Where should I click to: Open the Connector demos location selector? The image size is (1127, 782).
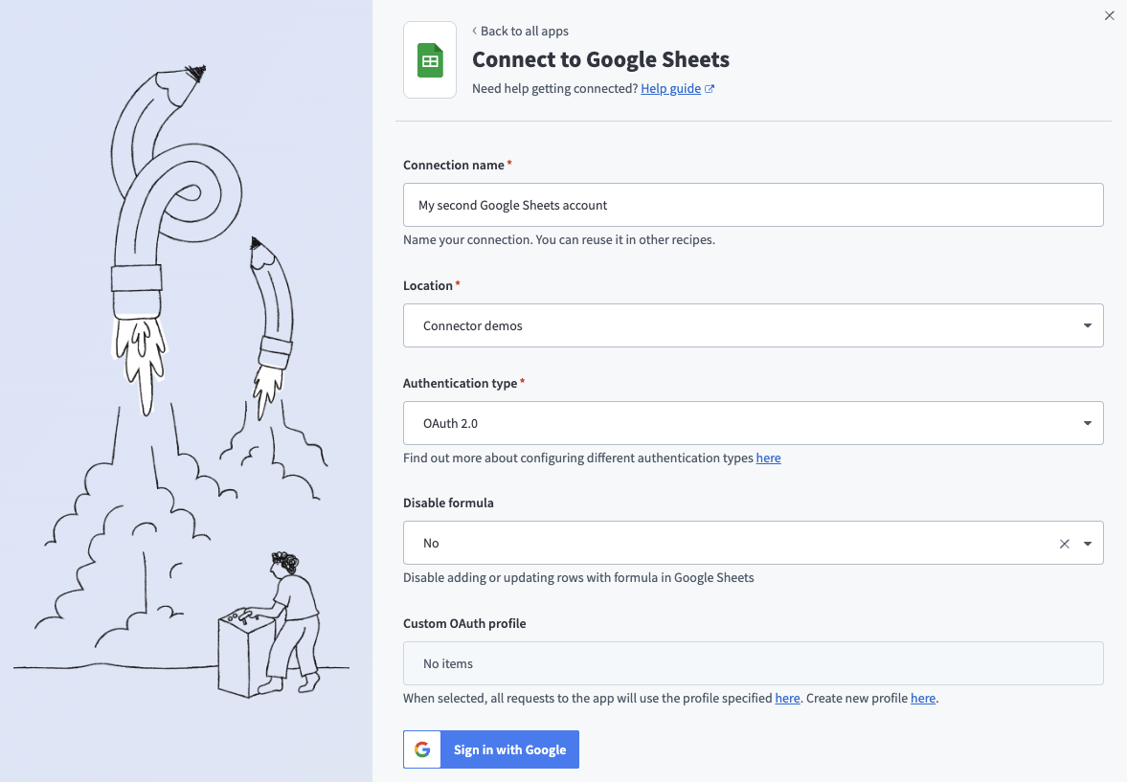click(753, 325)
